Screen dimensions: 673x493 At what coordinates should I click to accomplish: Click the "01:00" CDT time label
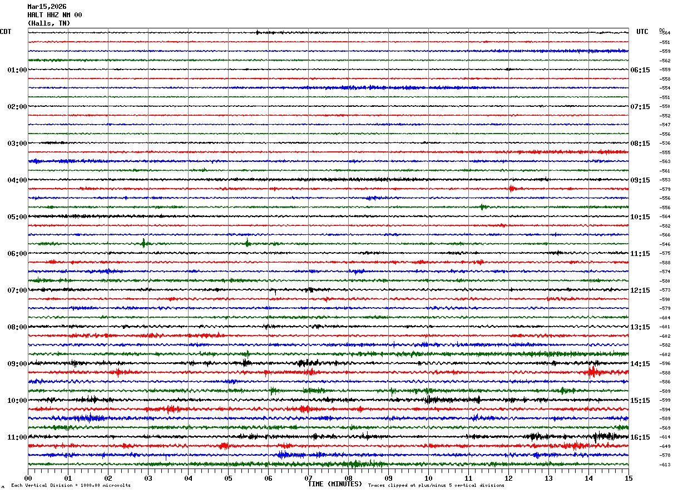click(17, 70)
